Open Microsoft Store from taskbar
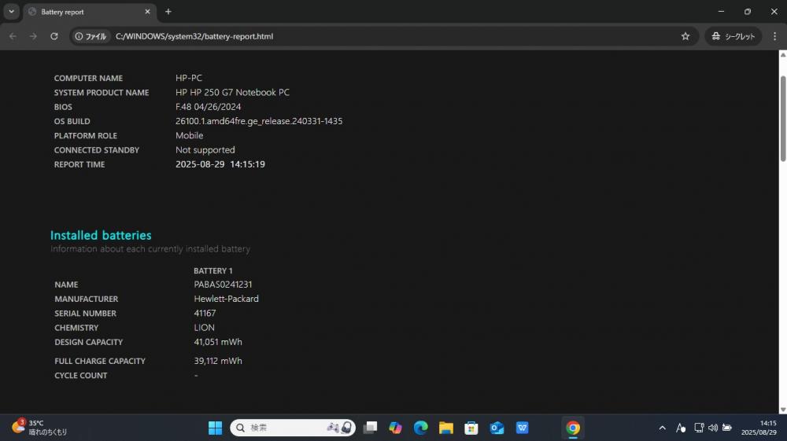 coord(471,428)
